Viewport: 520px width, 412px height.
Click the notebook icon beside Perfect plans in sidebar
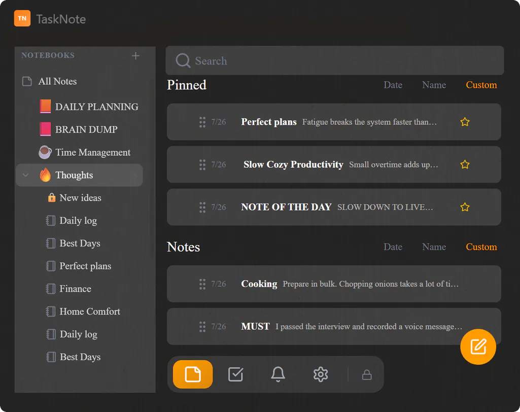pos(50,266)
